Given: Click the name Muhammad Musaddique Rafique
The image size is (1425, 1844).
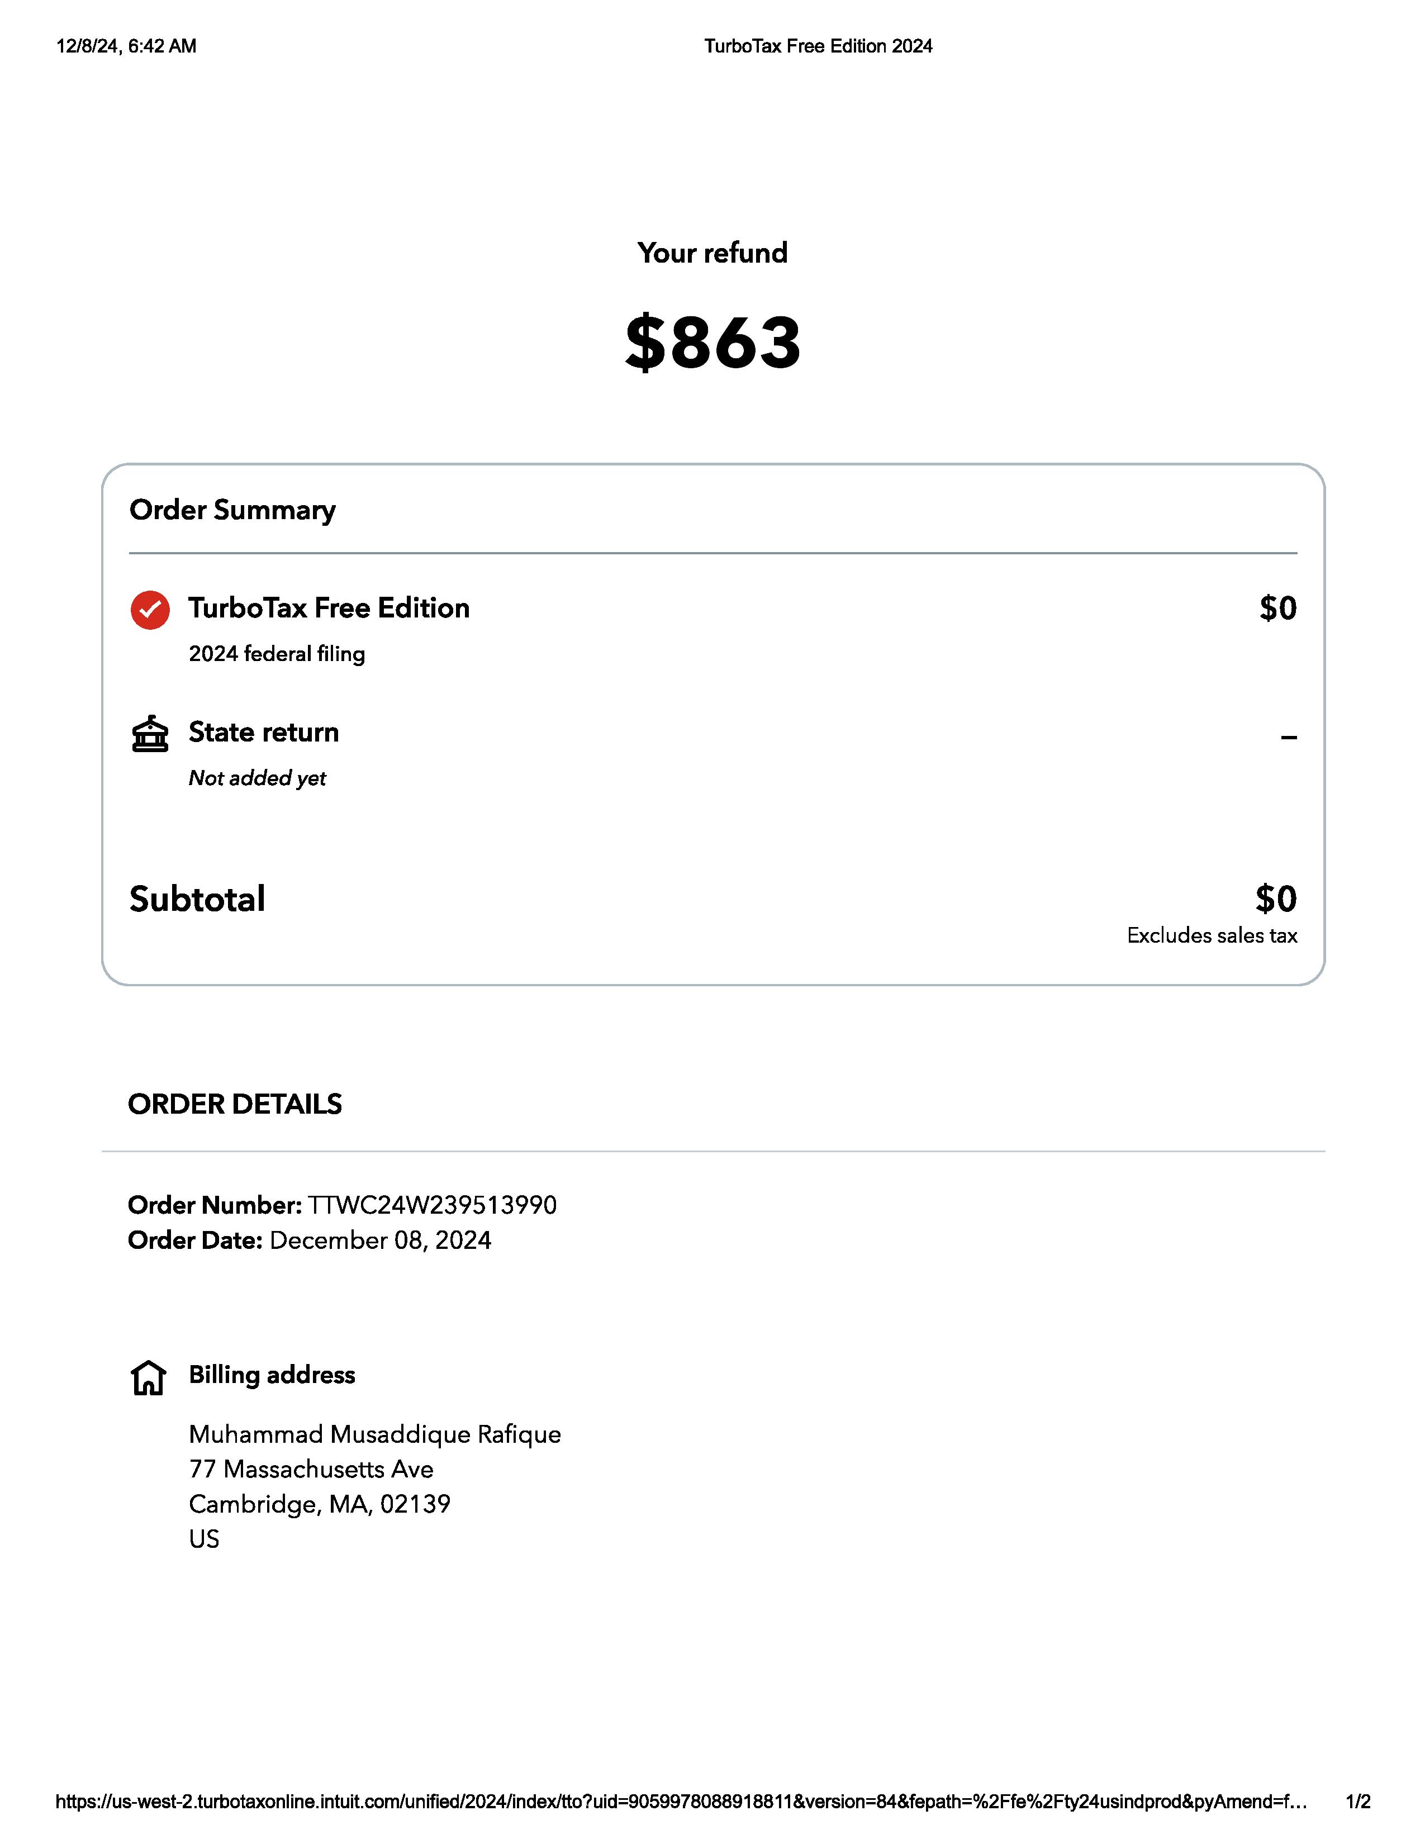Looking at the screenshot, I should click(375, 1434).
